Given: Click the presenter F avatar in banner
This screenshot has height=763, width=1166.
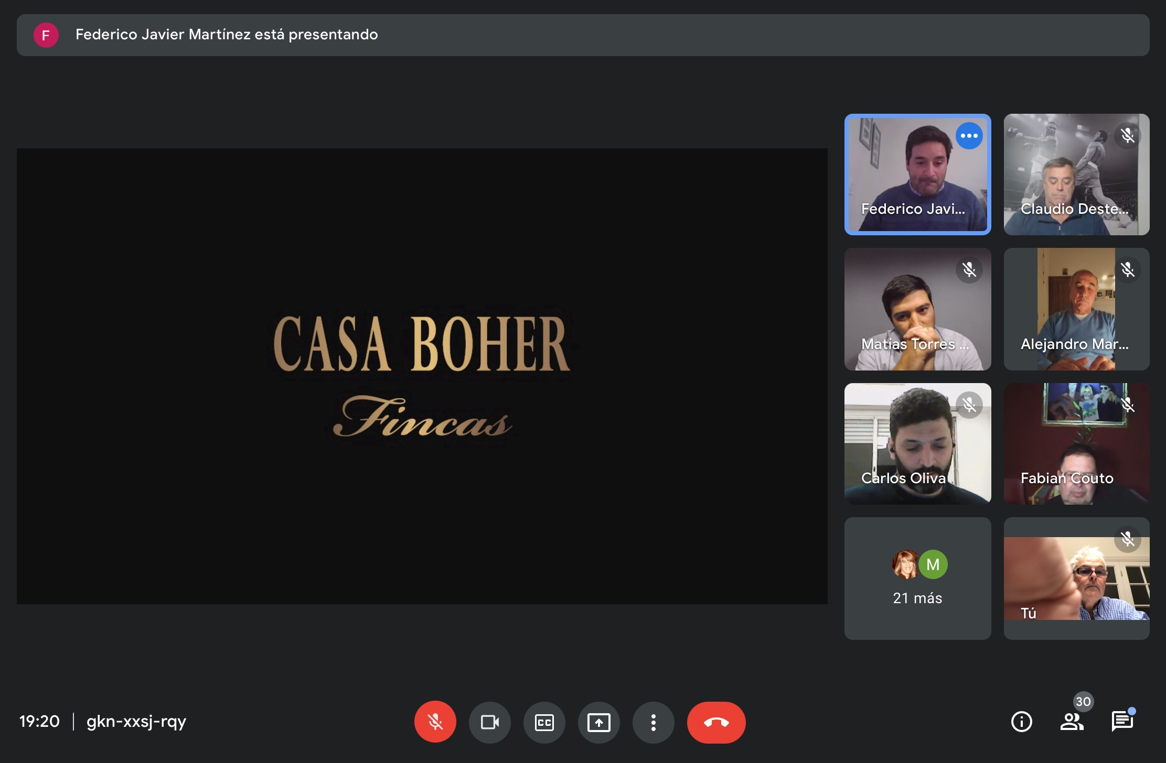Looking at the screenshot, I should pyautogui.click(x=46, y=35).
